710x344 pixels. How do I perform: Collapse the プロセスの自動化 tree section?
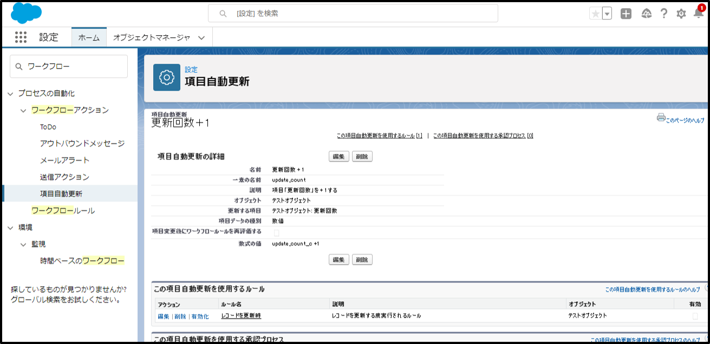(x=10, y=94)
